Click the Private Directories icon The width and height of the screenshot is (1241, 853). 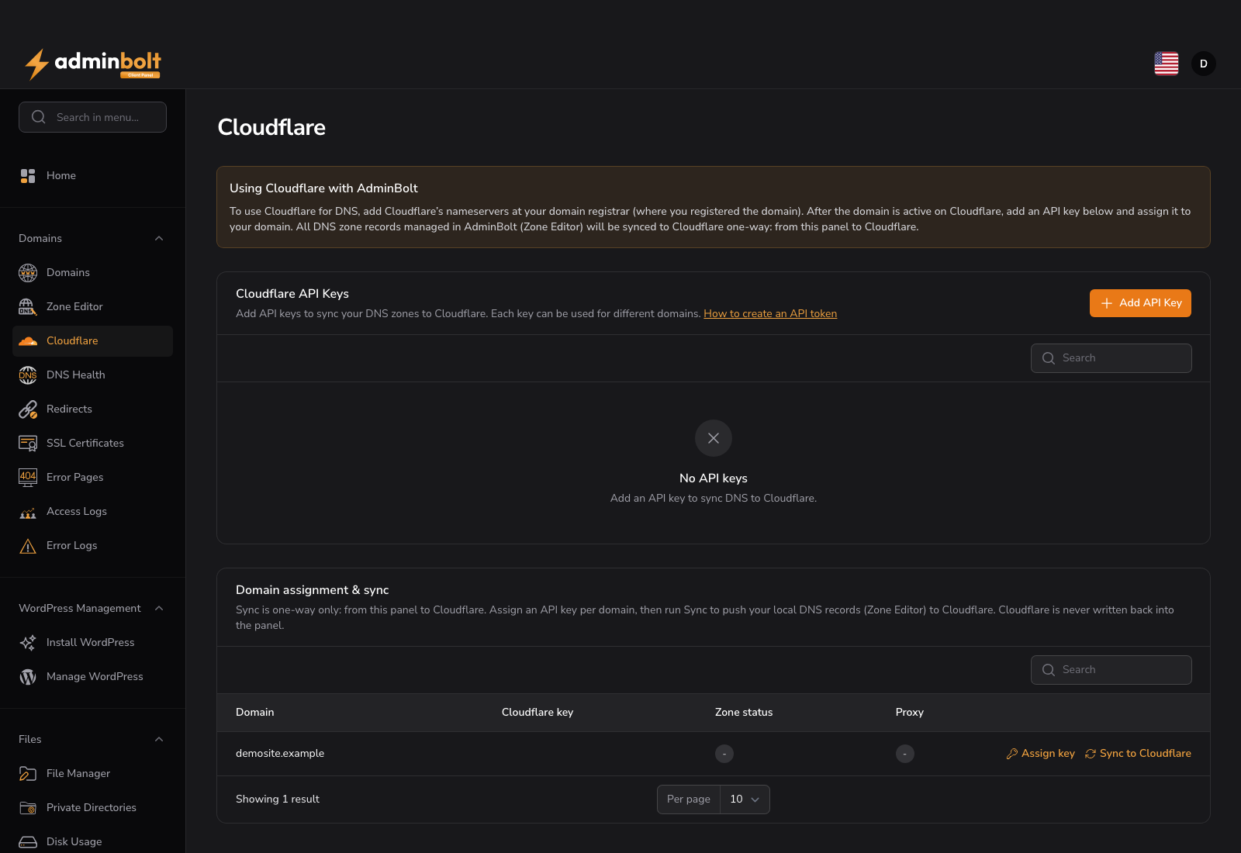tap(28, 807)
